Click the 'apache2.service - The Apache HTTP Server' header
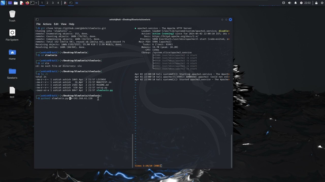325x182 pixels. tap(165, 28)
